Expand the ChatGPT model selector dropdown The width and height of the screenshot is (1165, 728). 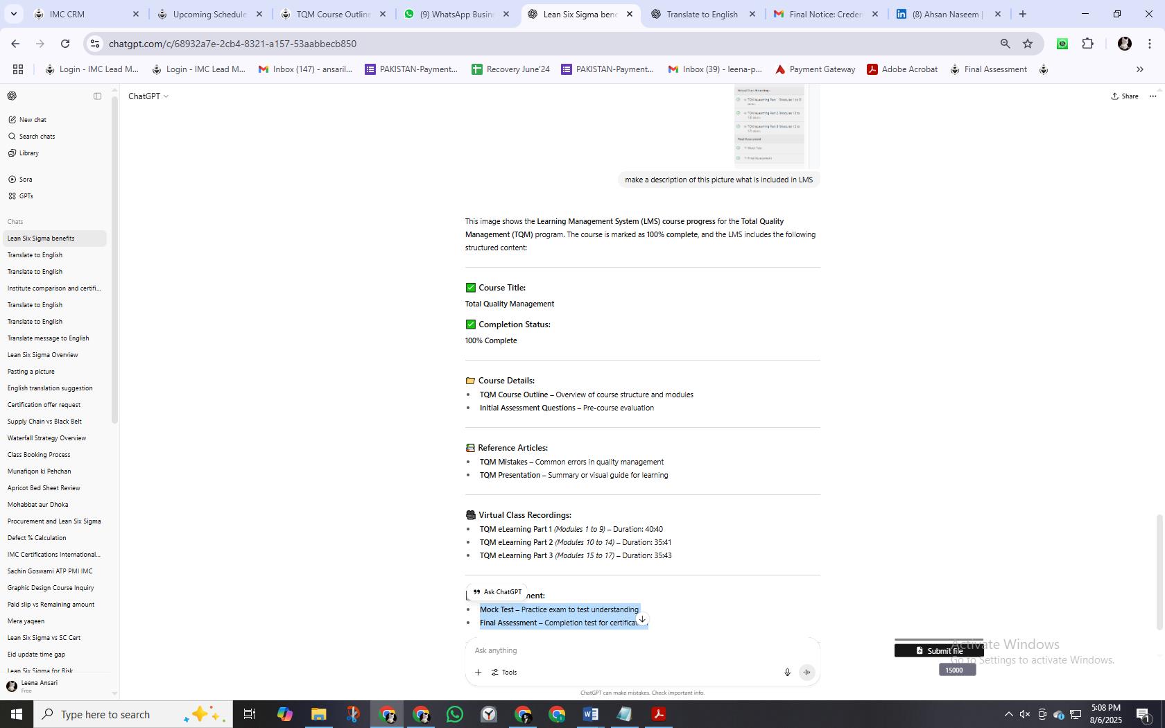click(148, 96)
